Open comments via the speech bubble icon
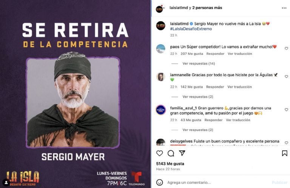The image size is (290, 188). coord(171,153)
